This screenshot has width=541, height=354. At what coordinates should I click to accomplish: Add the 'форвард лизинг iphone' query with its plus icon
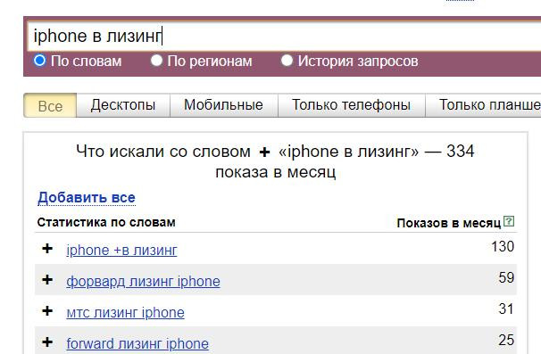47,280
